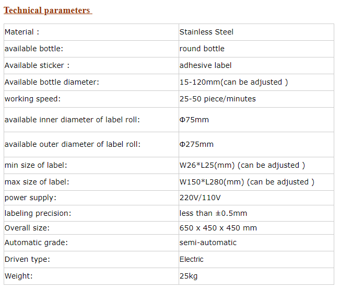Select the "Available sticker :" label
This screenshot has height=289, width=340.
pos(37,65)
